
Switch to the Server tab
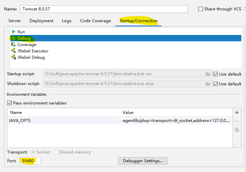click(x=14, y=21)
